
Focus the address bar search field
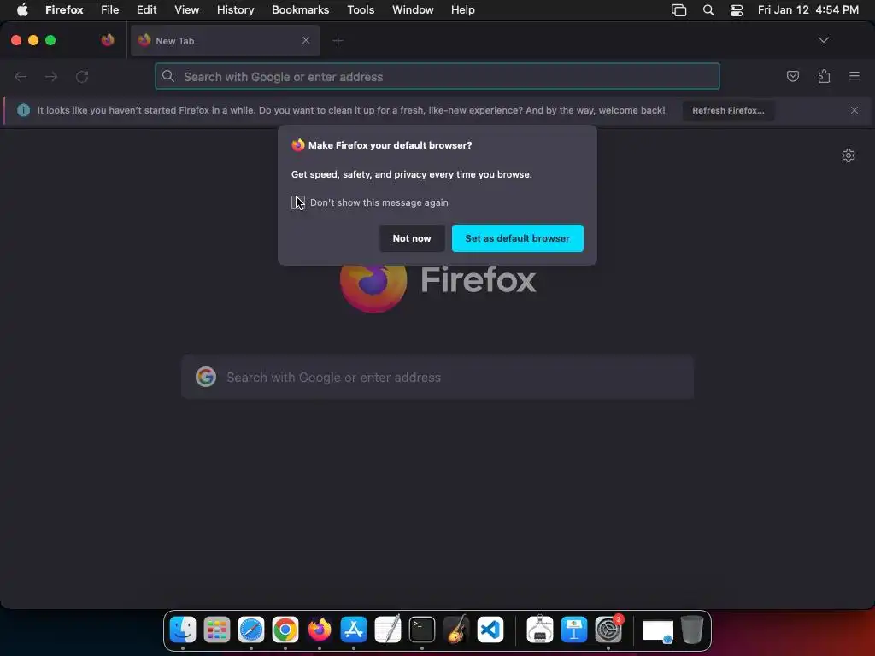pyautogui.click(x=437, y=76)
